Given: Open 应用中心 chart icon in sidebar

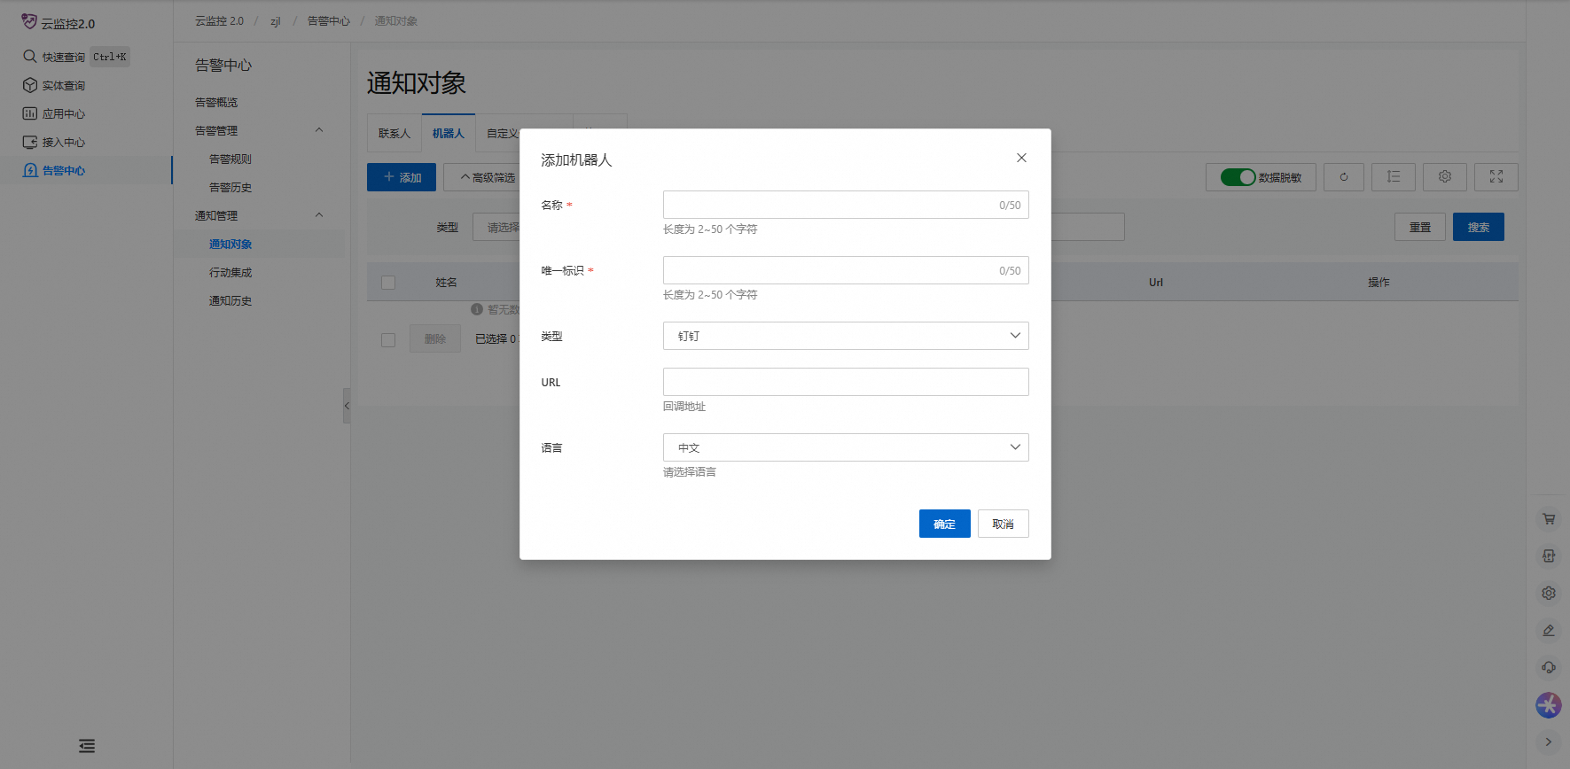Looking at the screenshot, I should point(30,113).
